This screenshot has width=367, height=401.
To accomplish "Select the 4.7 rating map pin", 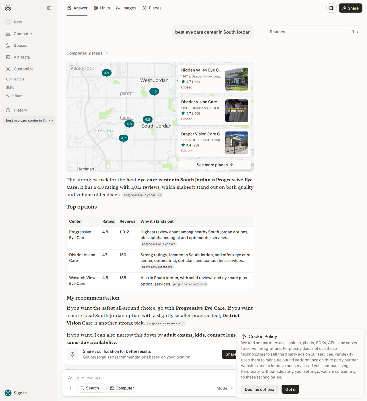I will point(124,138).
